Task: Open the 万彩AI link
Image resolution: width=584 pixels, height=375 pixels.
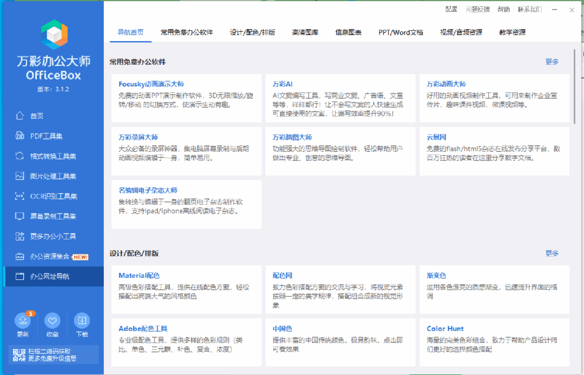Action: [x=283, y=84]
